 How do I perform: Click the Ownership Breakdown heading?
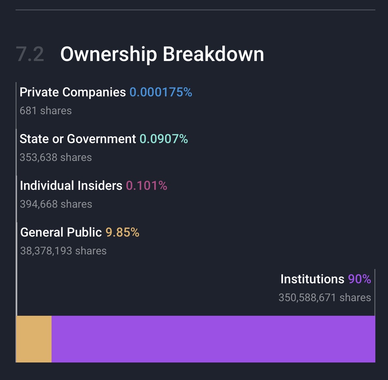[162, 54]
